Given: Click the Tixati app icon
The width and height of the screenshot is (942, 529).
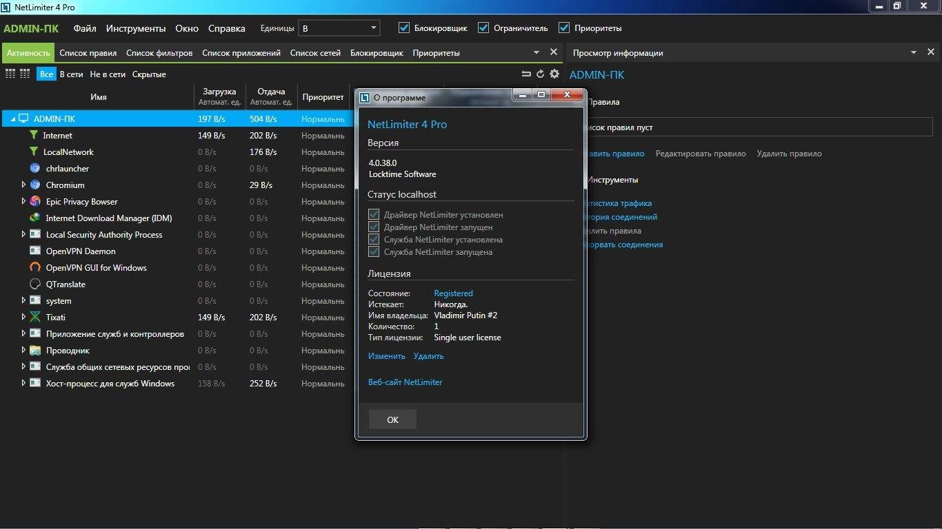Looking at the screenshot, I should (x=35, y=317).
